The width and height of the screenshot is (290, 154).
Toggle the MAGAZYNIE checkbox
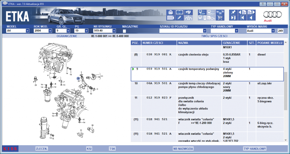tap(124, 31)
